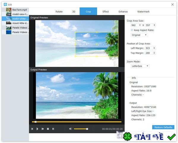The image size is (178, 143).
Task: Toggle the Keep Aspect Ratio checkbox
Action: pyautogui.click(x=132, y=30)
